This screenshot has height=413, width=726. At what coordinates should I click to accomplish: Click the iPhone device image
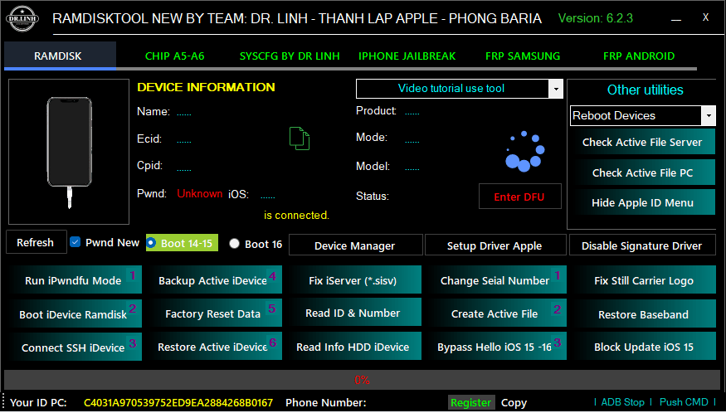[70, 152]
